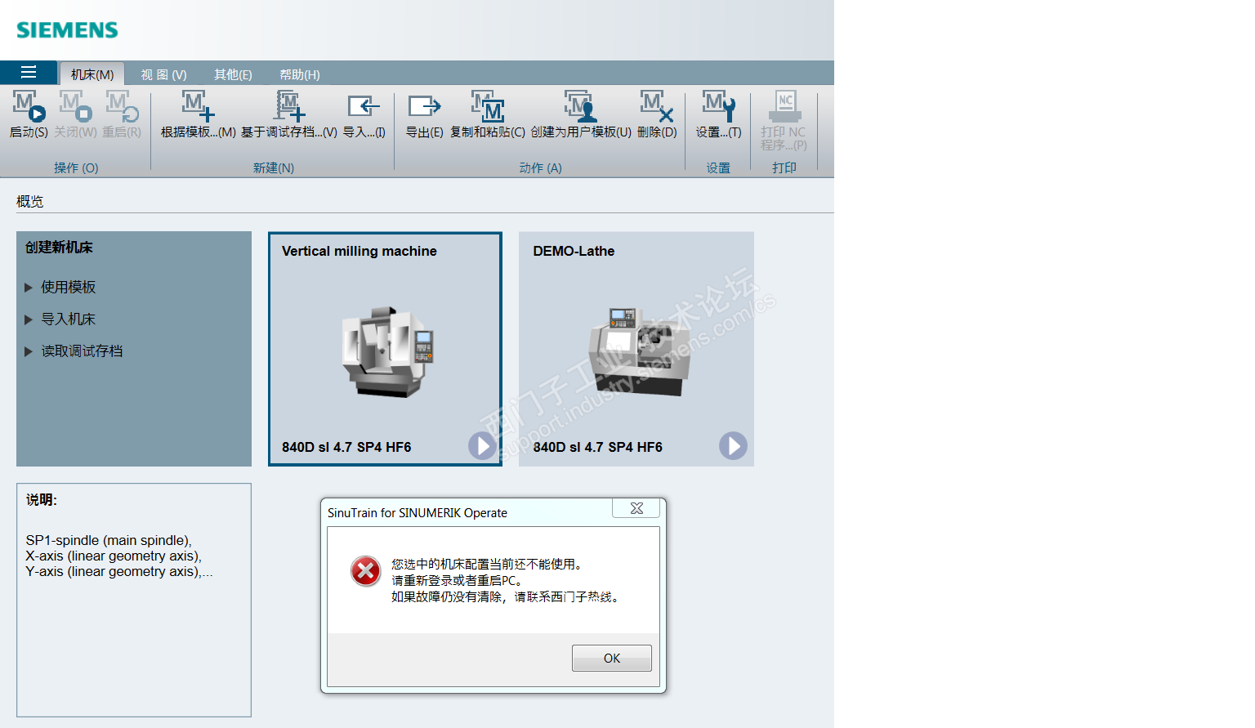Confirm the error dialog with OK
Screen dimensions: 1255x728
pos(612,658)
